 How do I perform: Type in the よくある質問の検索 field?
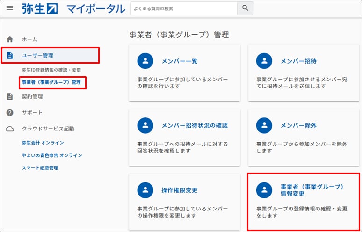(183, 8)
